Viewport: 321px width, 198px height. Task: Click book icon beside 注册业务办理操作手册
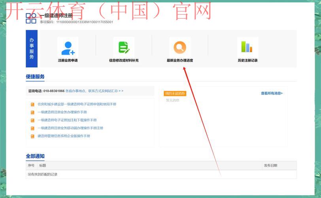coord(32,112)
